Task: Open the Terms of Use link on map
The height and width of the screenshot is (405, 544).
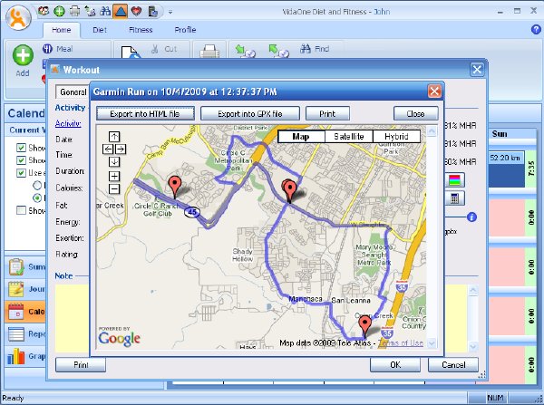Action: point(401,342)
